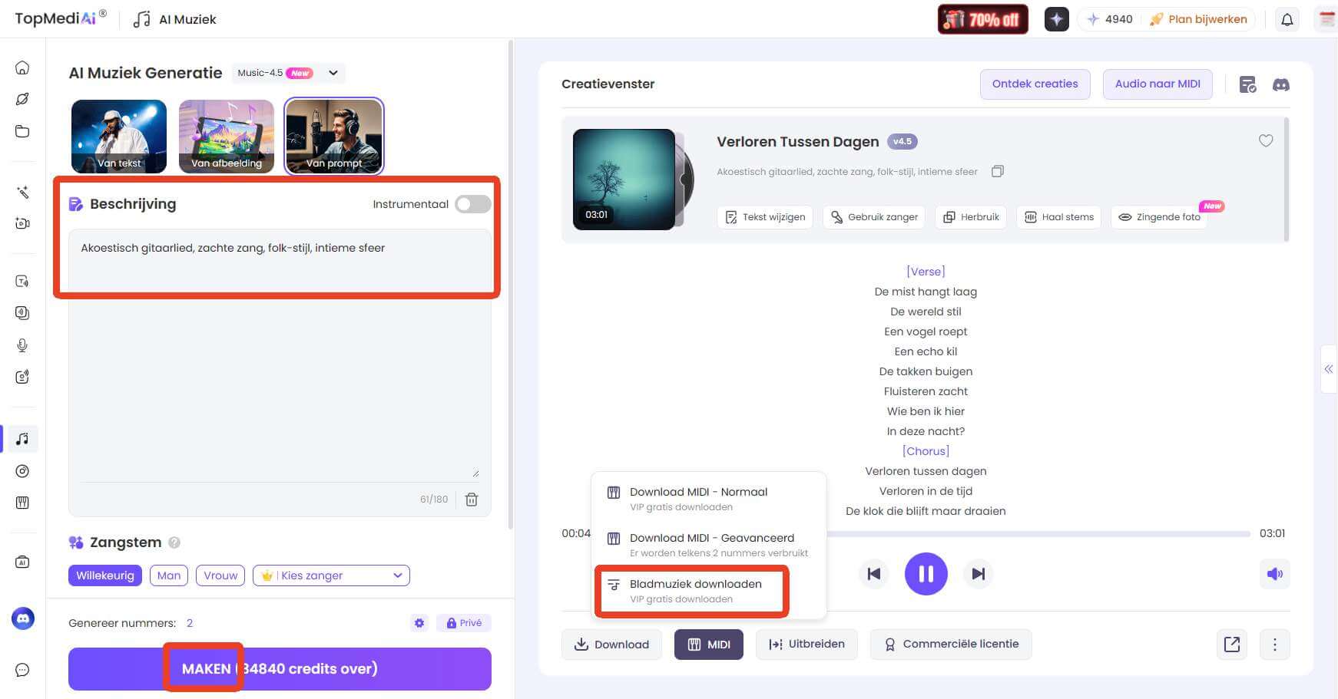
Task: Toggle the Instrumentaal switch
Action: coord(472,204)
